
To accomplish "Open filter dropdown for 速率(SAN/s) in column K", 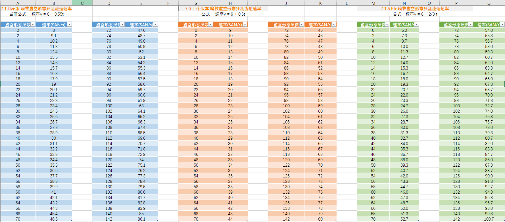I will 334,25.
